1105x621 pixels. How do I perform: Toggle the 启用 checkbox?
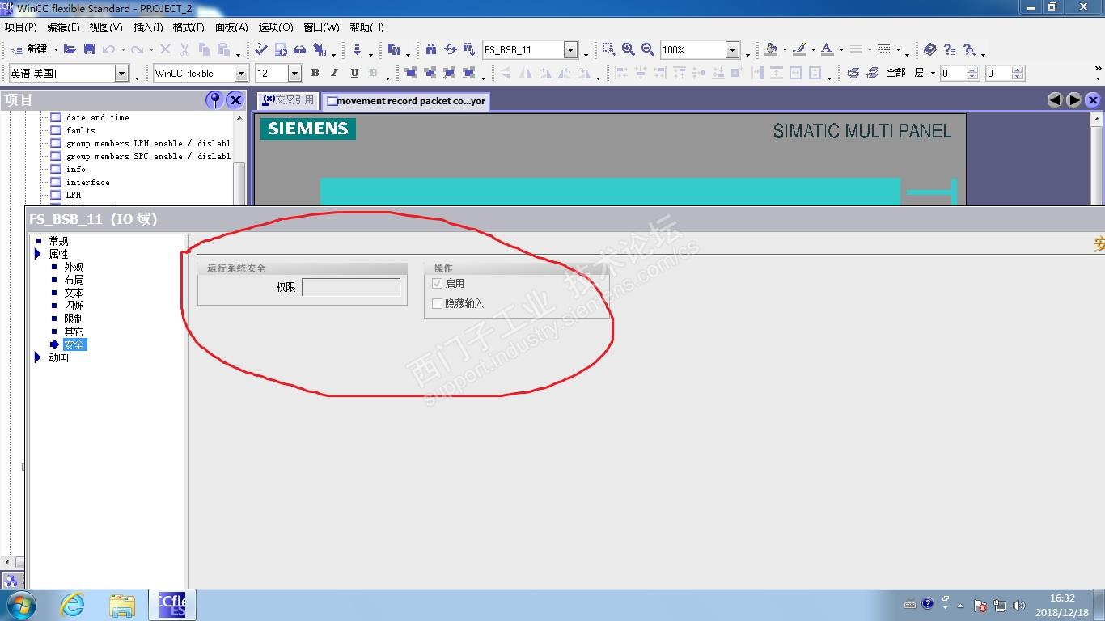point(438,284)
